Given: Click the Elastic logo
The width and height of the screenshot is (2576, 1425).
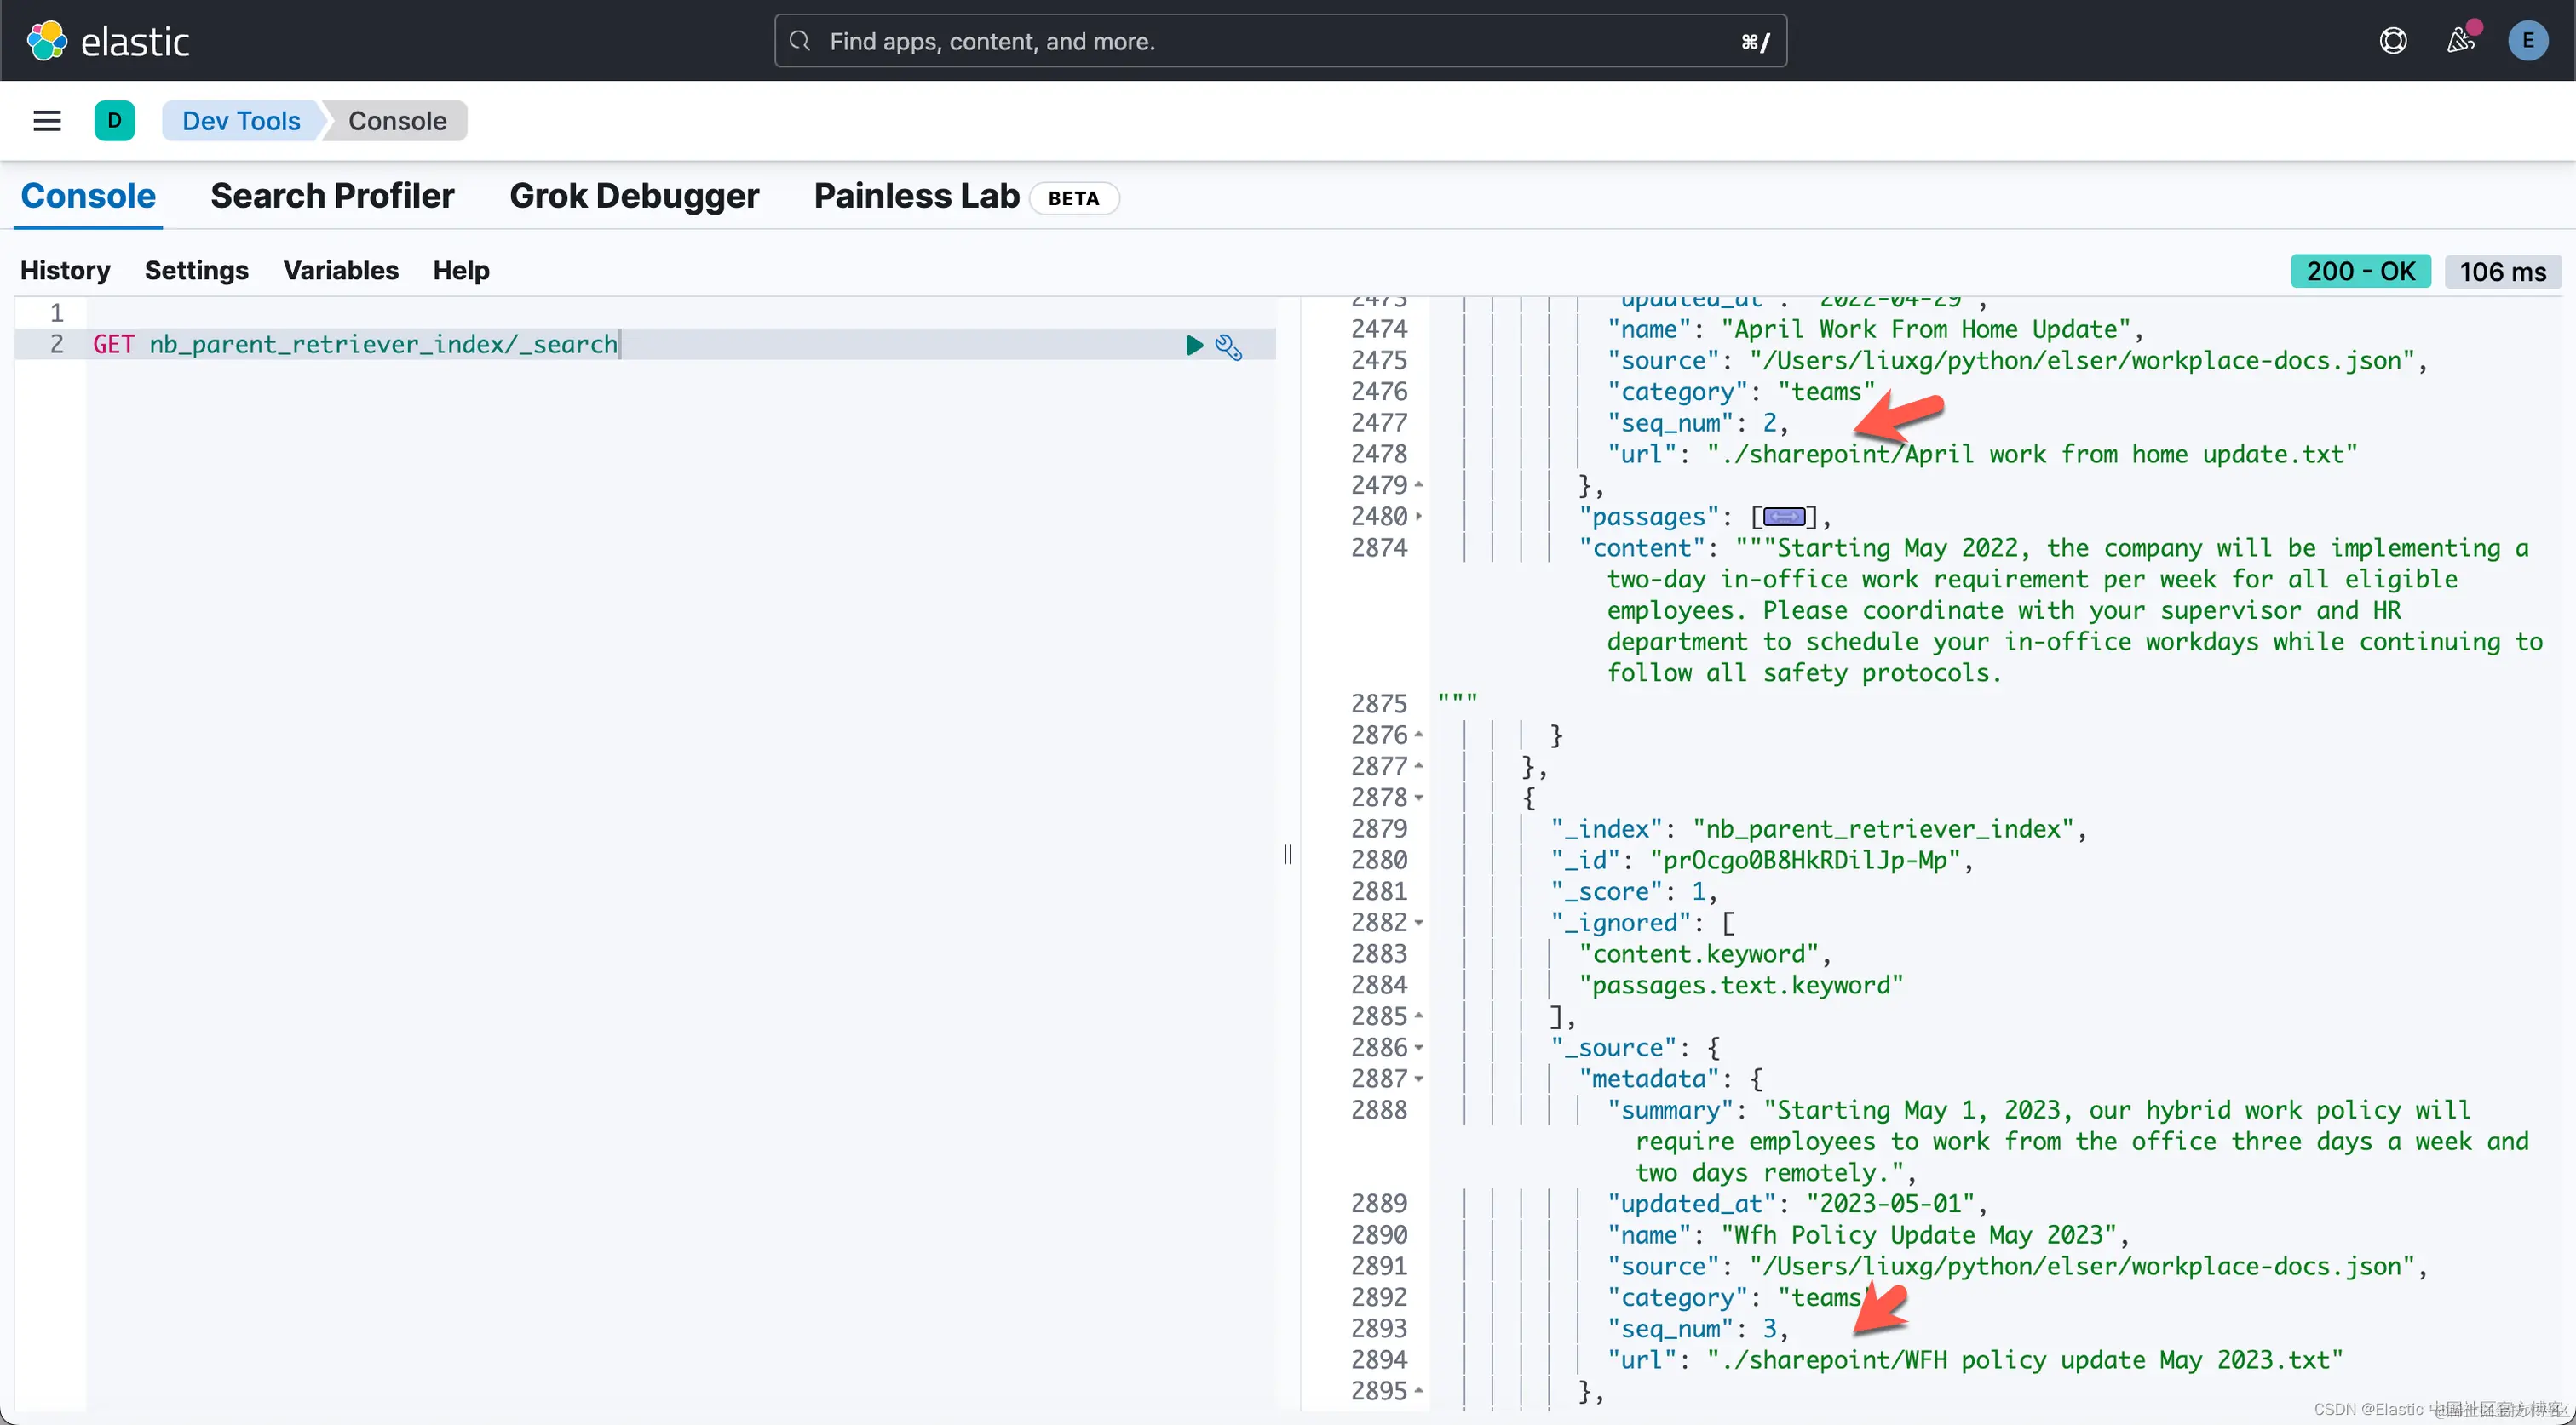Looking at the screenshot, I should [x=108, y=41].
